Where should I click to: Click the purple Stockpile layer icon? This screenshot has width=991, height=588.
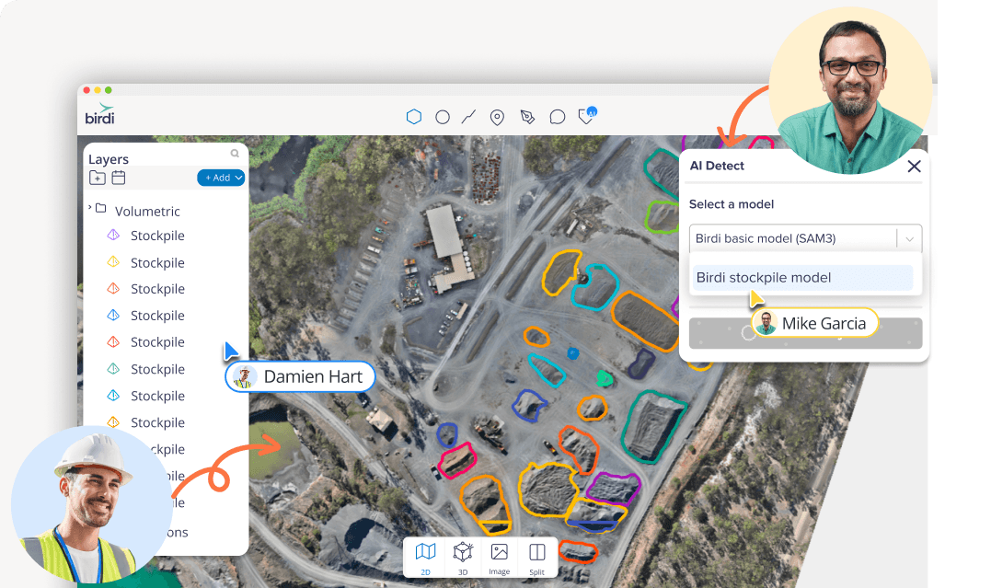pos(113,236)
